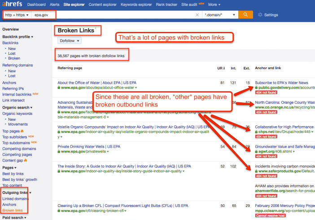This screenshot has height=220, width=315.
Task: Switch to Site explorer tab
Action: click(74, 4)
